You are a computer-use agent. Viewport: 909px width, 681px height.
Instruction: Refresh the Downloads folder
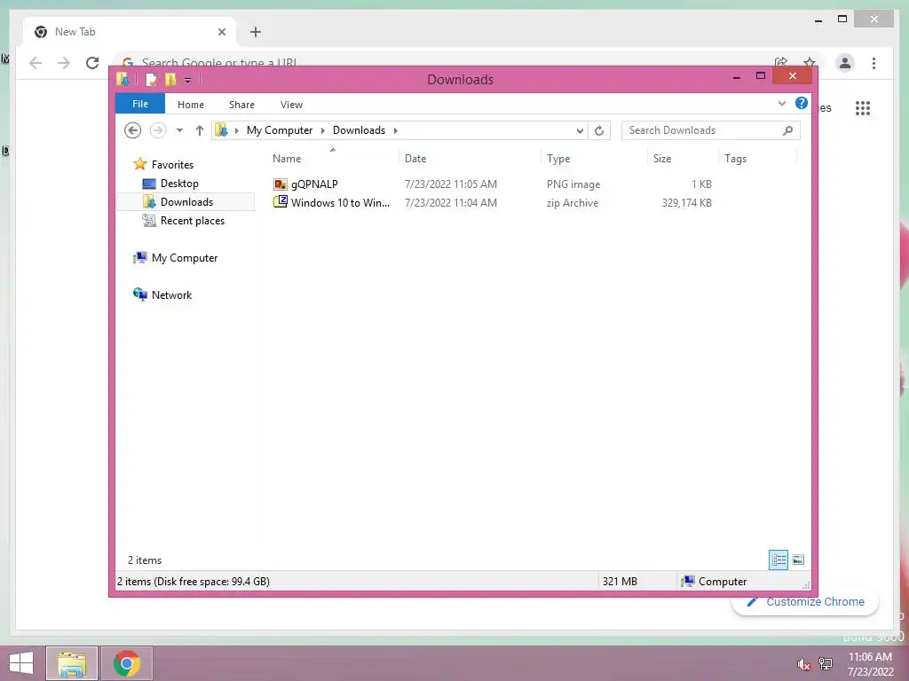(x=599, y=131)
